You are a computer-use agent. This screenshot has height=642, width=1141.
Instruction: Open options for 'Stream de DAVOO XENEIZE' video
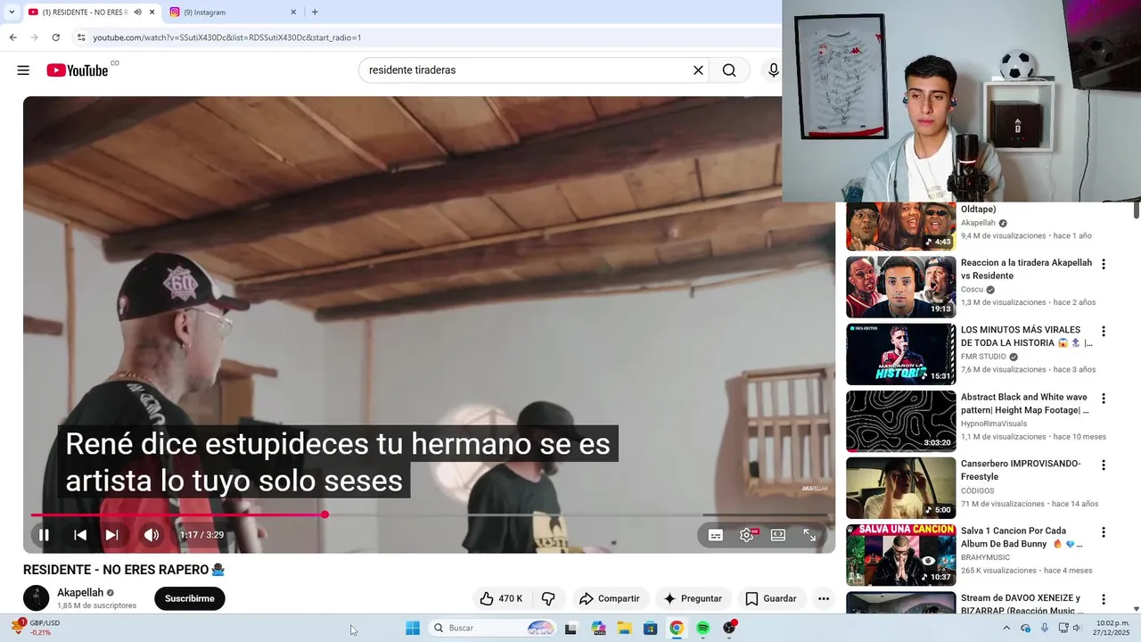coord(1104,599)
